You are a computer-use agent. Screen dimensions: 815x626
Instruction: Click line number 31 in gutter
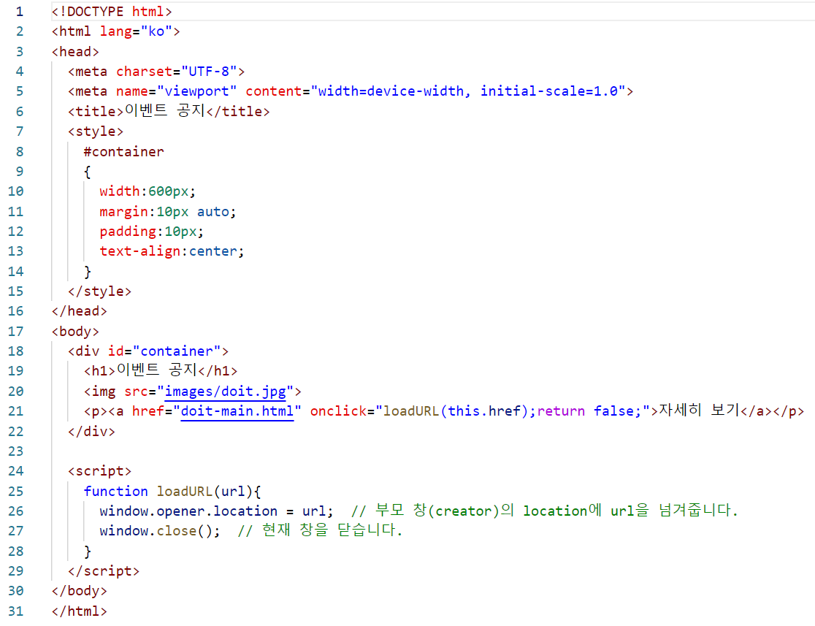click(15, 611)
